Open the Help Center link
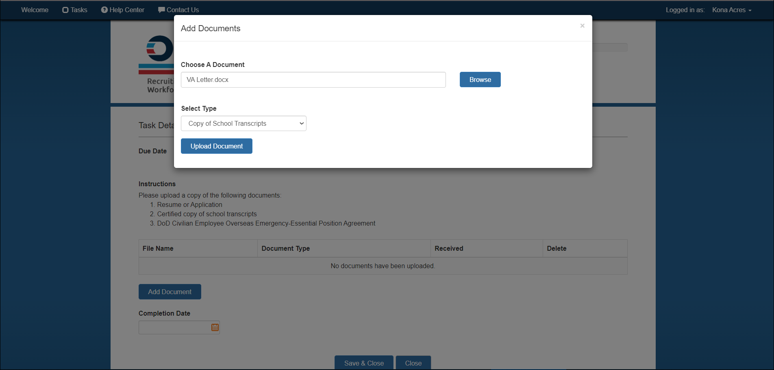The image size is (774, 370). 123,10
